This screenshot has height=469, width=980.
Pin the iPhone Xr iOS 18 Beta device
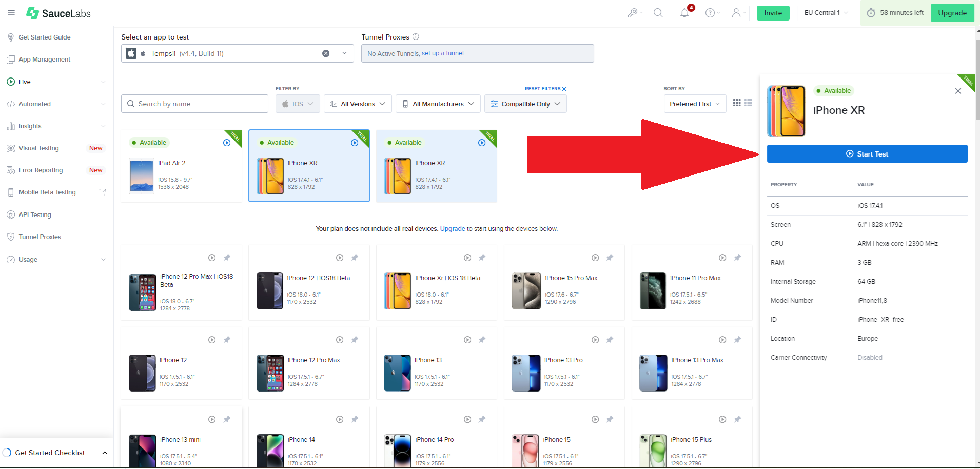pos(482,258)
